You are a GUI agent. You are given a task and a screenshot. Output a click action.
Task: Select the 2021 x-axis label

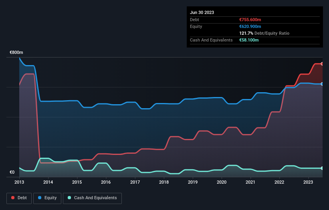(x=250, y=182)
